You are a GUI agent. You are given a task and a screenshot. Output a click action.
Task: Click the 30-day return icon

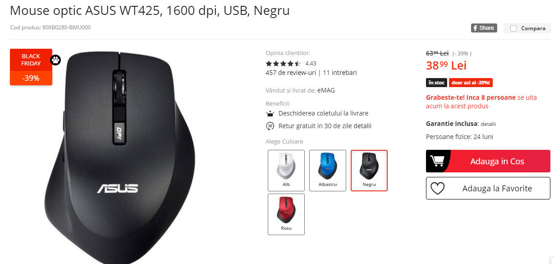270,126
